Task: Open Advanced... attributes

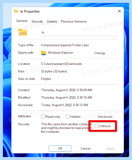Action: [x=106, y=117]
